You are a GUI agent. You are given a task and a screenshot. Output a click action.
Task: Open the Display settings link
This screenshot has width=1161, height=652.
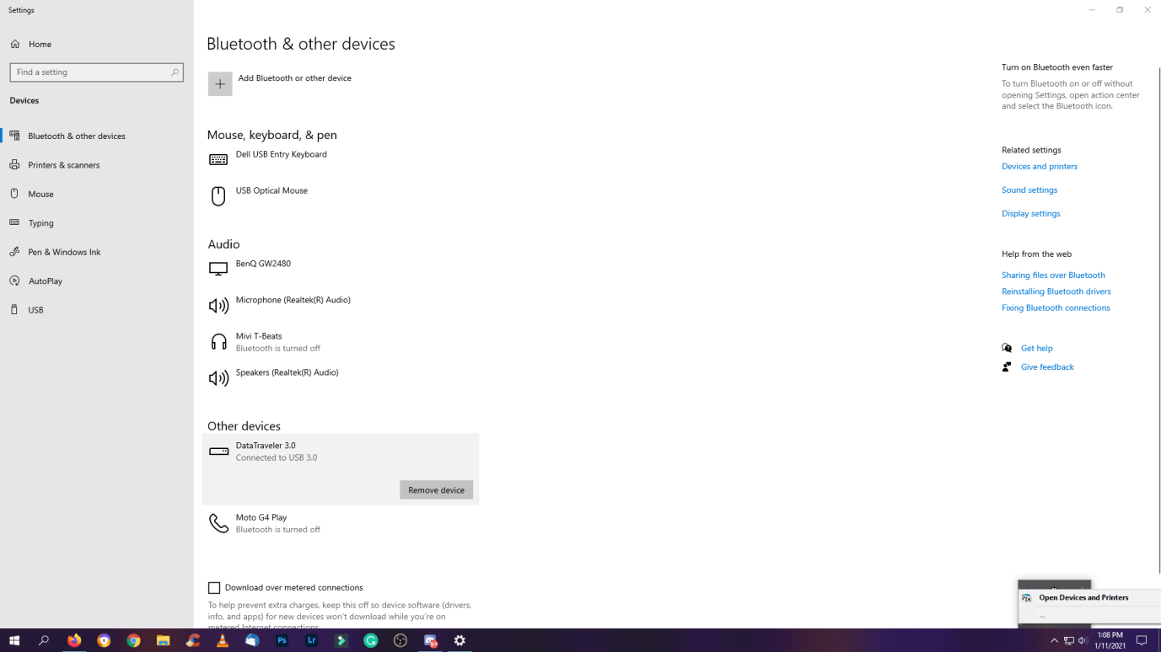[x=1031, y=214]
